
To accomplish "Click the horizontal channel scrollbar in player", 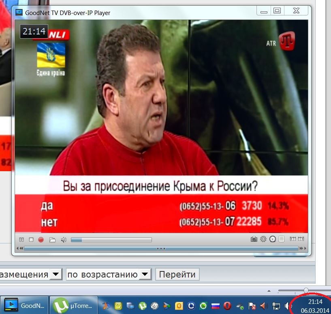I will click(161, 248).
